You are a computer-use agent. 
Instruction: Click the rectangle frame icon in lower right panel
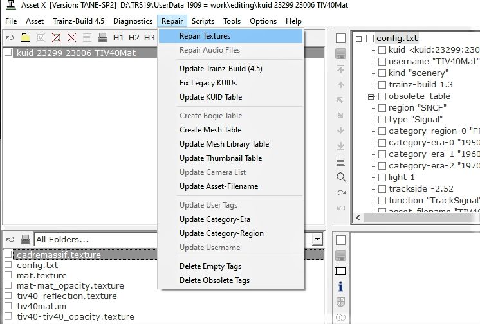(341, 271)
